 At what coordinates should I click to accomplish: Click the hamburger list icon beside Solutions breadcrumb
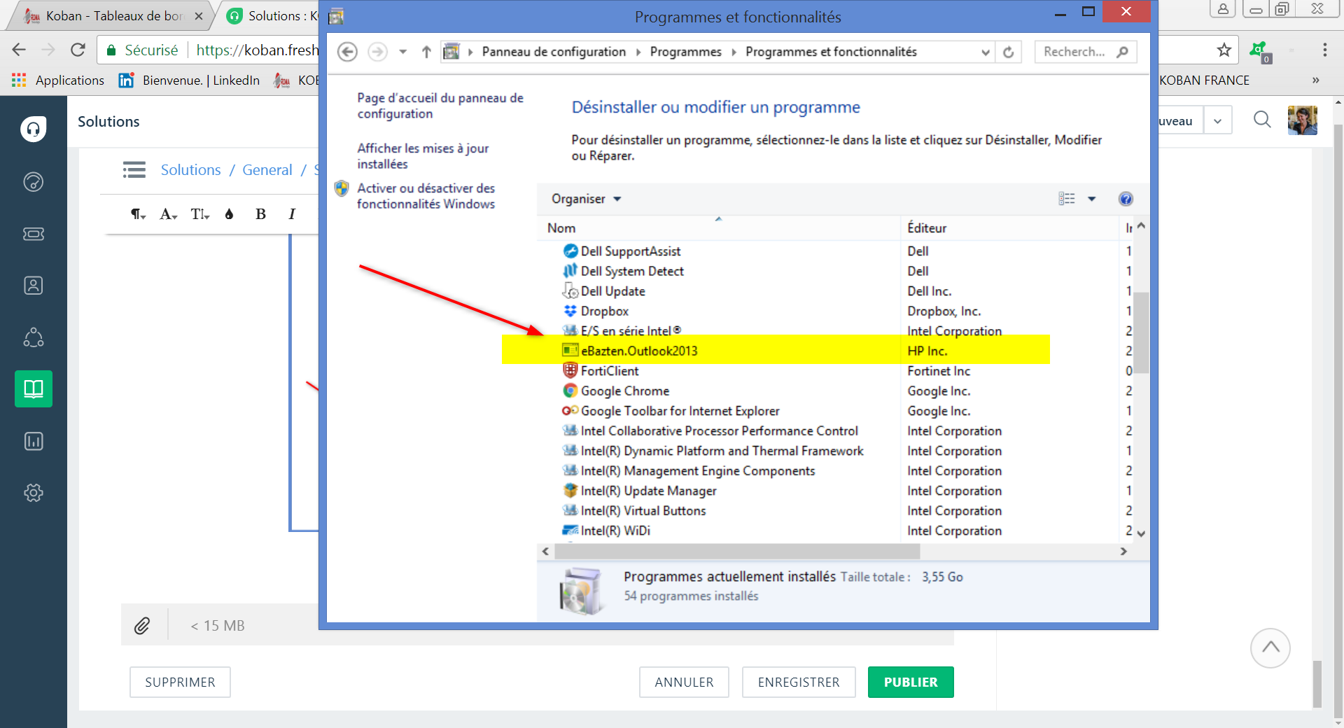click(x=134, y=170)
